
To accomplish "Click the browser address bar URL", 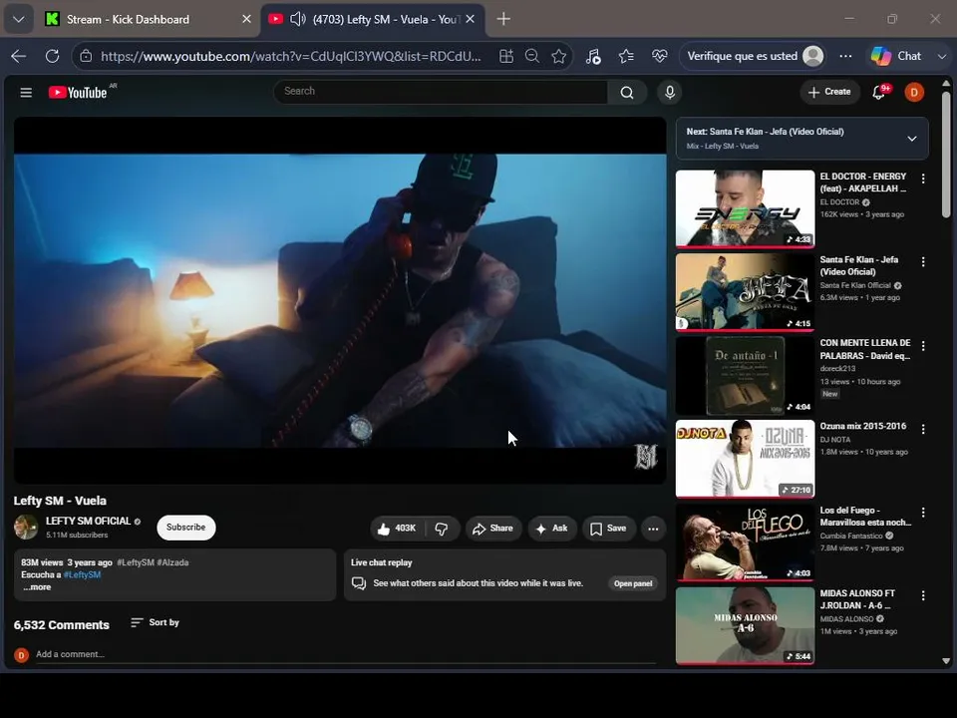I will pyautogui.click(x=290, y=56).
